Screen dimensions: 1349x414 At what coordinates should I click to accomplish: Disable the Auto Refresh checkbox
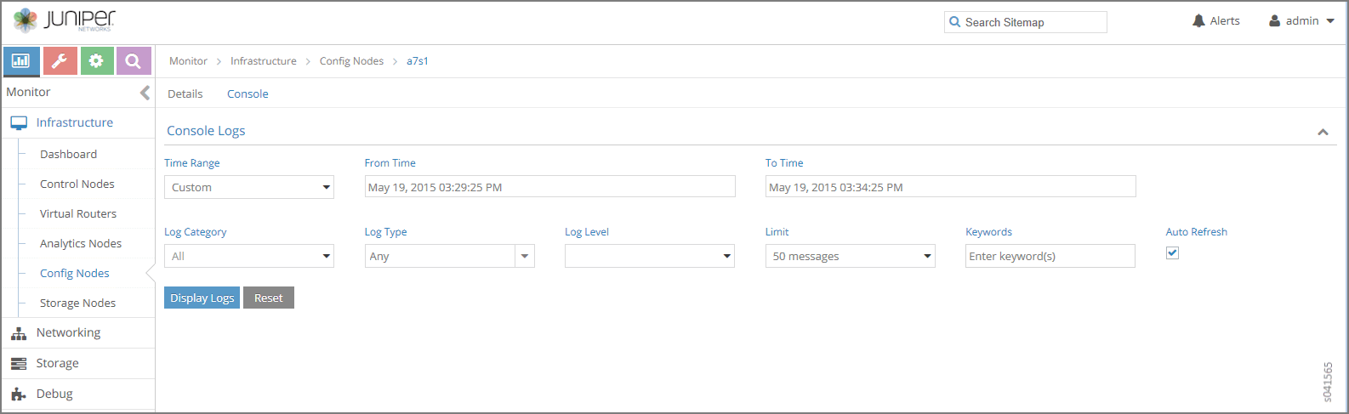1172,253
